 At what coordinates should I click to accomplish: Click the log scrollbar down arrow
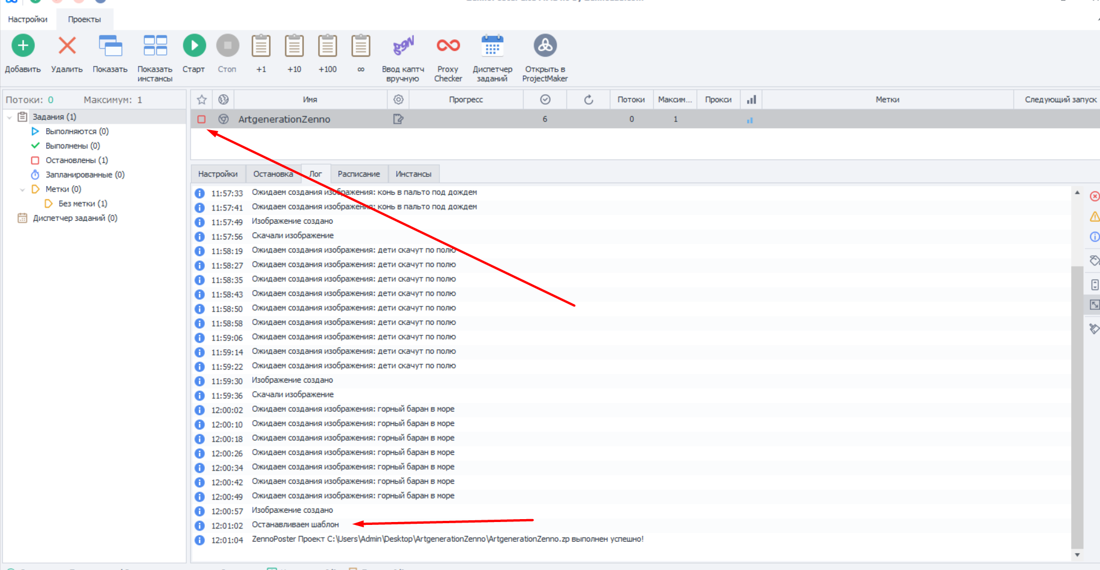(x=1077, y=555)
